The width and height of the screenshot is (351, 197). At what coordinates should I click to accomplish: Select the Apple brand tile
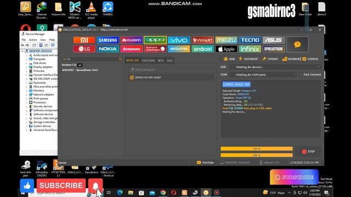[x=227, y=49]
